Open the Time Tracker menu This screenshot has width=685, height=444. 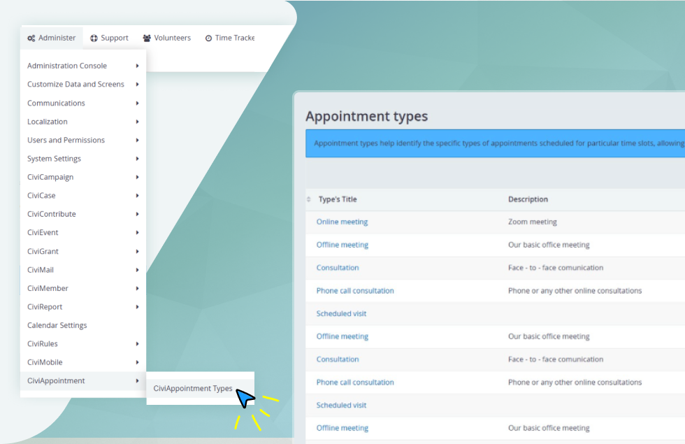pyautogui.click(x=230, y=38)
